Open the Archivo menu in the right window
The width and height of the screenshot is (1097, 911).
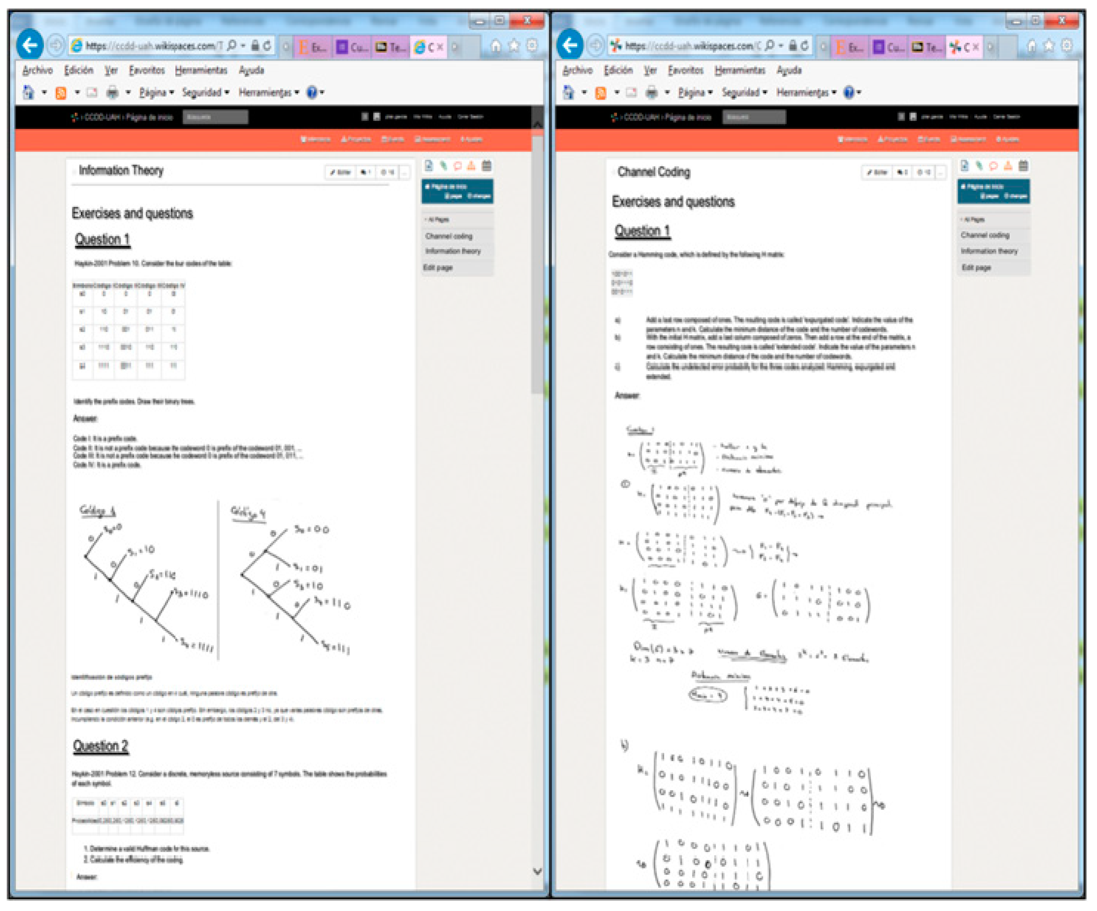[x=577, y=71]
